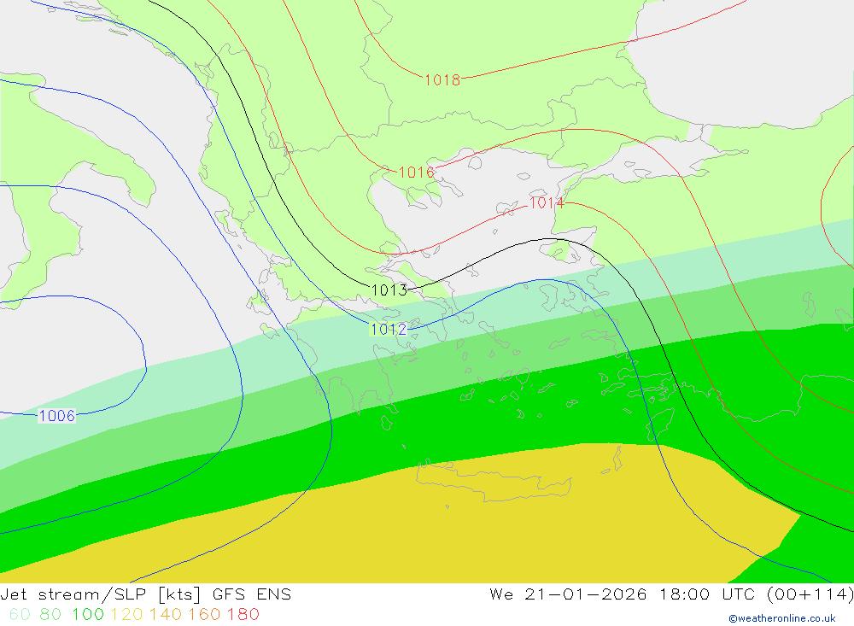Click the 60 kts legend value
Viewport: 854px width, 626px height.
click(x=20, y=614)
